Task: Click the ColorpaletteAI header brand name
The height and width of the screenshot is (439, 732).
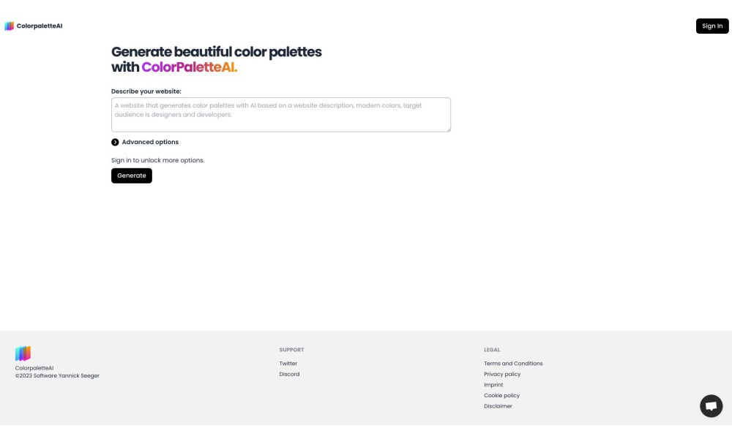Action: 40,26
